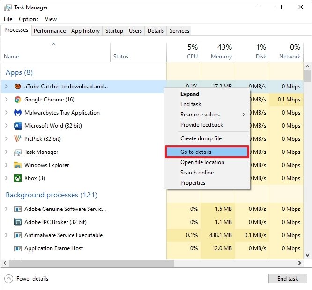The image size is (312, 290).
Task: Open the Options menu
Action: tap(29, 19)
